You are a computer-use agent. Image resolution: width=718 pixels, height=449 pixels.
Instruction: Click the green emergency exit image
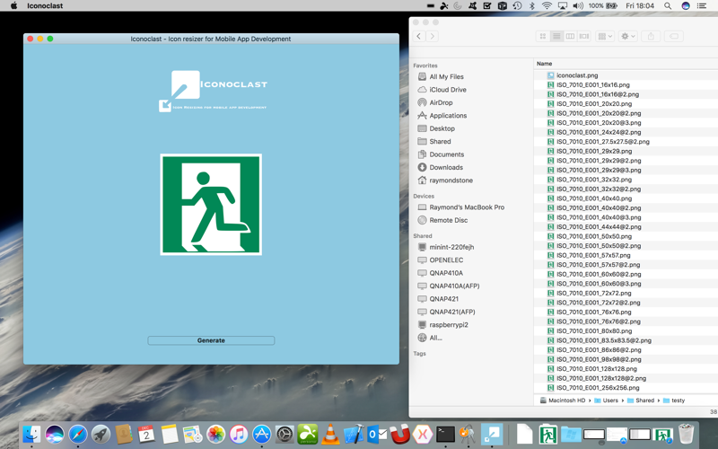[211, 205]
